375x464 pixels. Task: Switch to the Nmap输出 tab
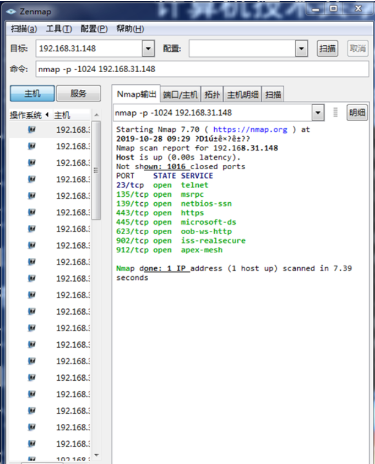pos(136,94)
